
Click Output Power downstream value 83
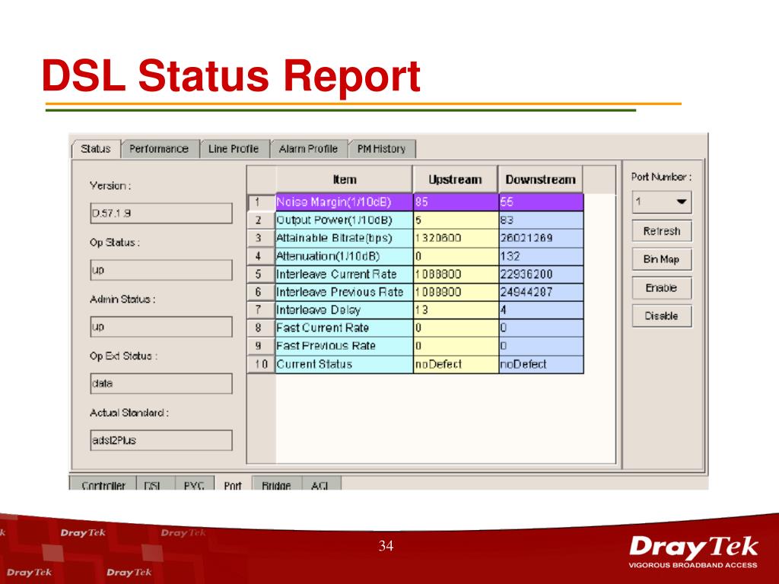[x=541, y=220]
